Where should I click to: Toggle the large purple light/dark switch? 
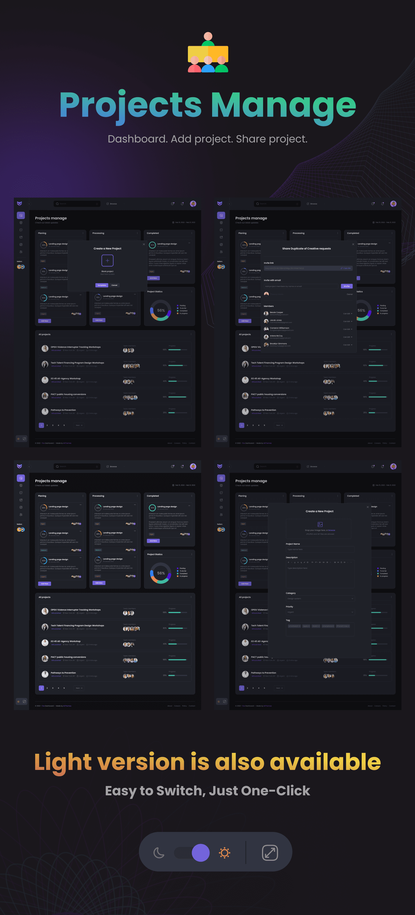[192, 853]
